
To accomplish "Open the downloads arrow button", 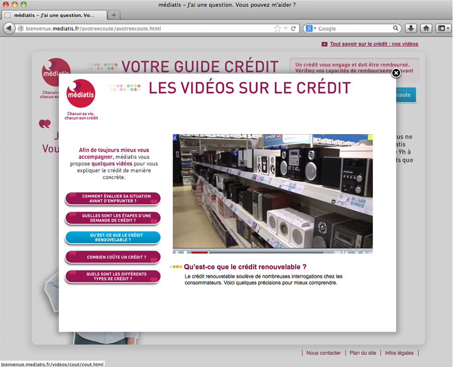I will [411, 29].
